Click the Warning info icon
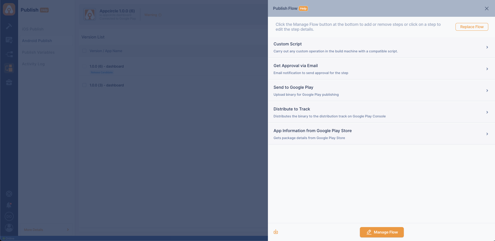This screenshot has width=495, height=241. click(160, 15)
